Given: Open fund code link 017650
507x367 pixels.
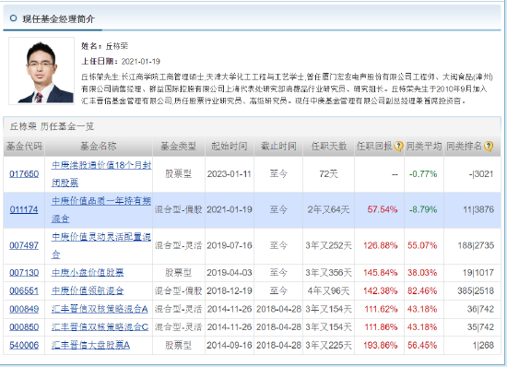Looking at the screenshot, I should click(24, 174).
